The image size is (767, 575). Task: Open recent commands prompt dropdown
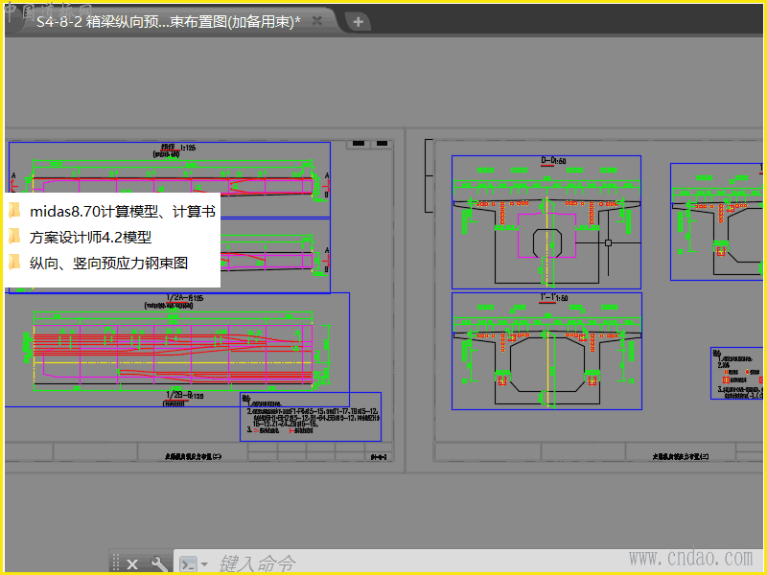(204, 564)
